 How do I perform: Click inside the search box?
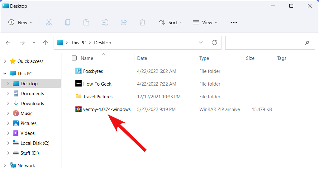pos(264,43)
